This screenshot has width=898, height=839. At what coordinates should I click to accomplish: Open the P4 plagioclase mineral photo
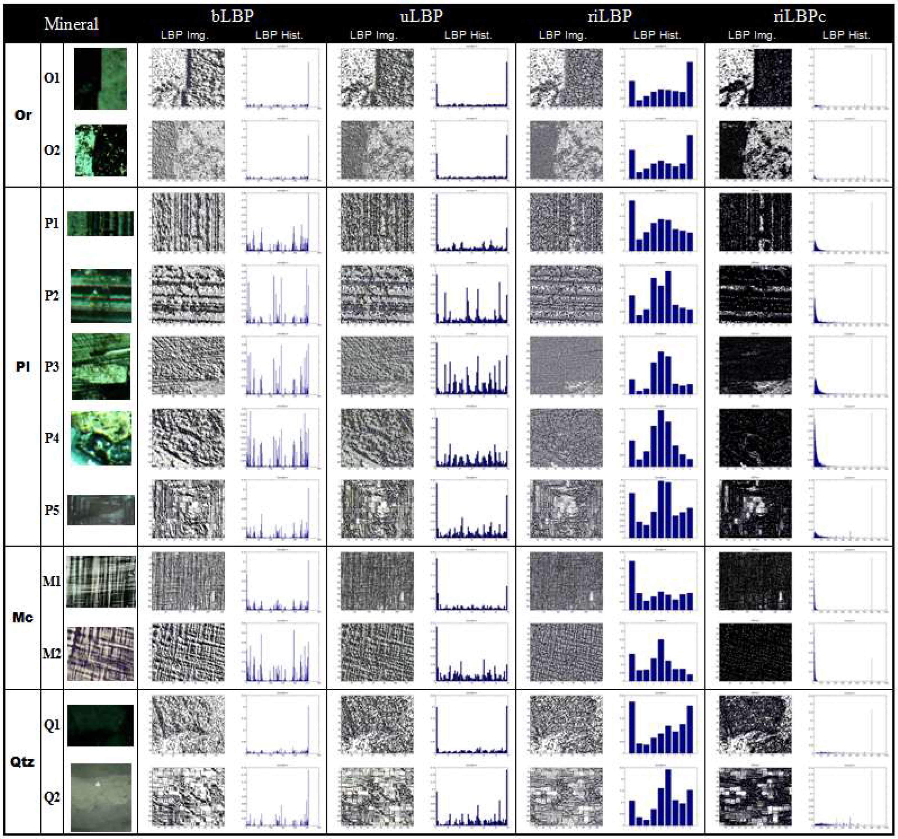[x=101, y=438]
